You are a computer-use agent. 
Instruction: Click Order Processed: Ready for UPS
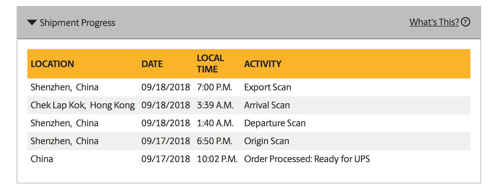point(307,159)
